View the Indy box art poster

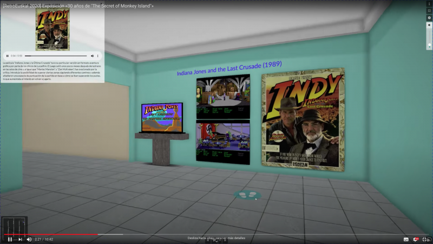(x=303, y=119)
